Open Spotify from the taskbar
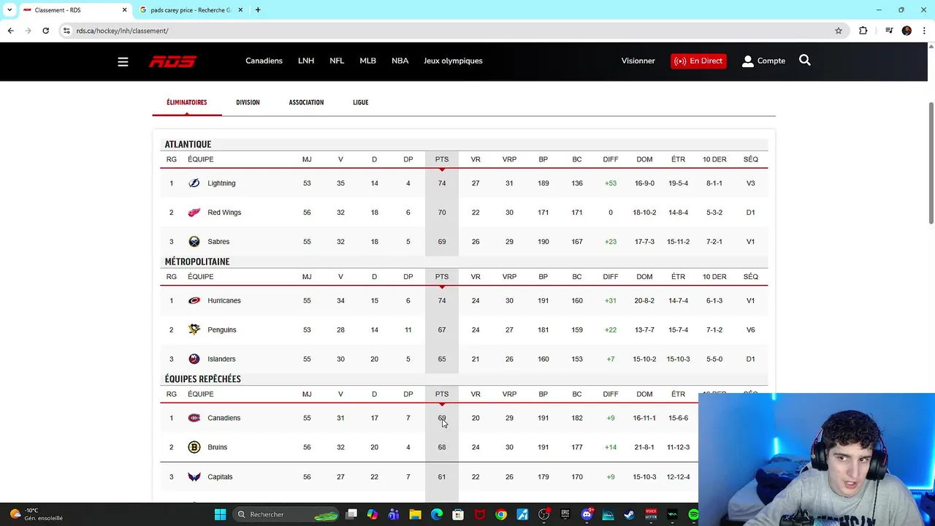 click(x=693, y=514)
